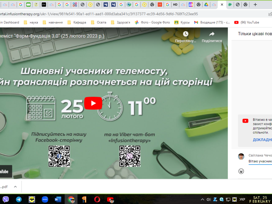The height and width of the screenshot is (204, 272).
Task: Play the live stream video
Action: 93,103
